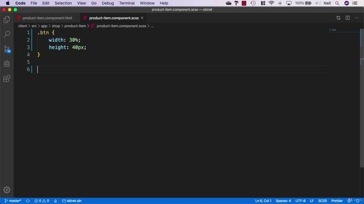The width and height of the screenshot is (364, 204).
Task: Click line number 5 in the gutter
Action: pyautogui.click(x=28, y=62)
